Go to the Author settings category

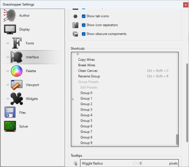coord(24,16)
